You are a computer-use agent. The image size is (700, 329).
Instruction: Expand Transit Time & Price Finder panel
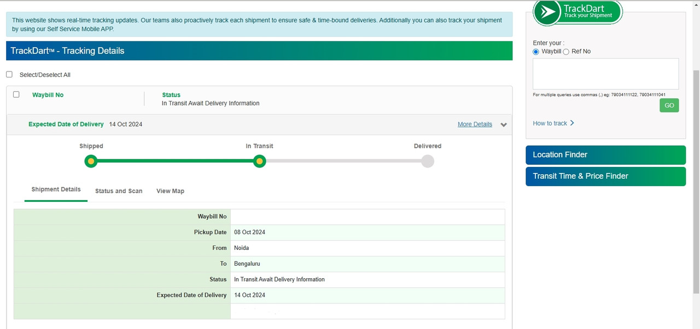tap(605, 176)
